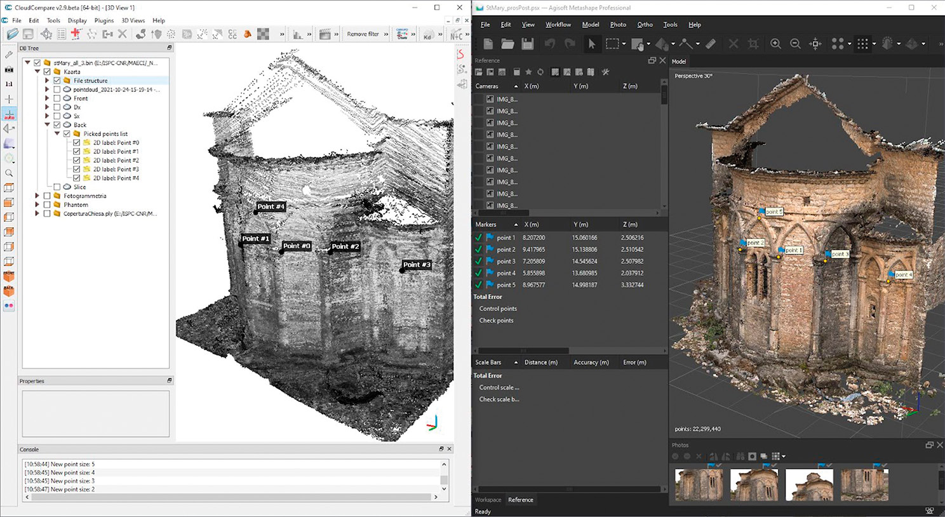The image size is (945, 517).
Task: Expand the Fotogrammetria tree node
Action: (x=37, y=196)
